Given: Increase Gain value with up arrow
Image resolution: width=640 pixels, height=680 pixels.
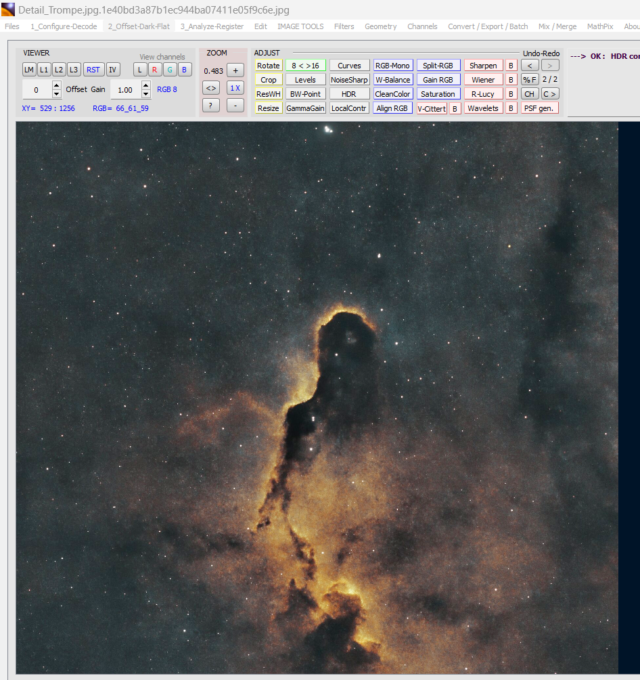Looking at the screenshot, I should tap(146, 85).
